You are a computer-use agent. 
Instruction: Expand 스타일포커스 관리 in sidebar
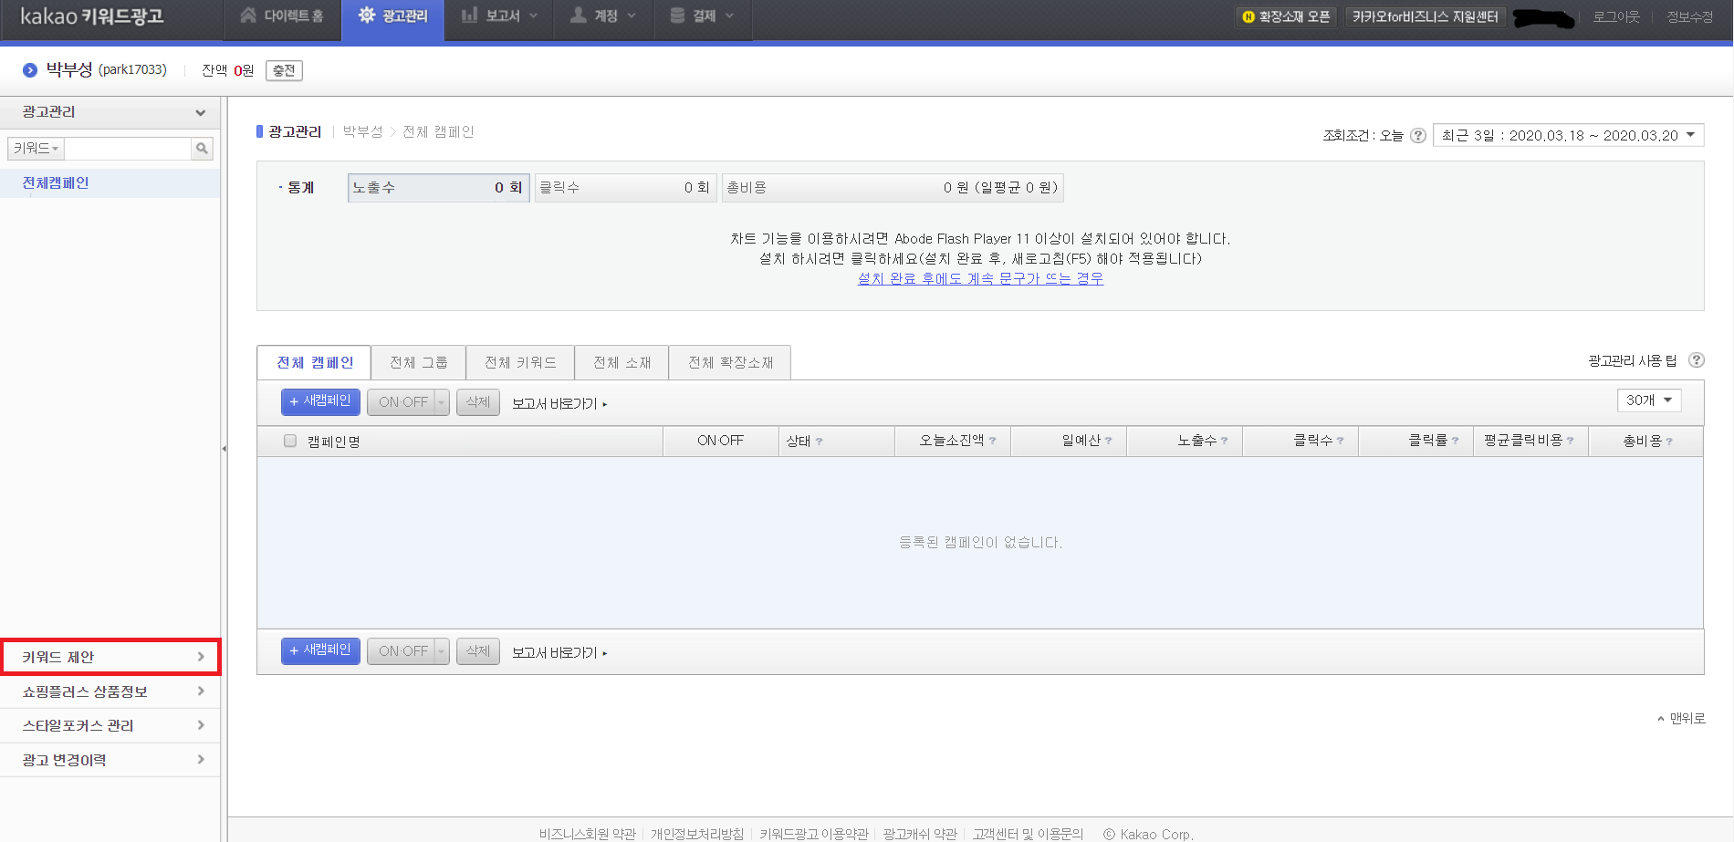tap(110, 725)
